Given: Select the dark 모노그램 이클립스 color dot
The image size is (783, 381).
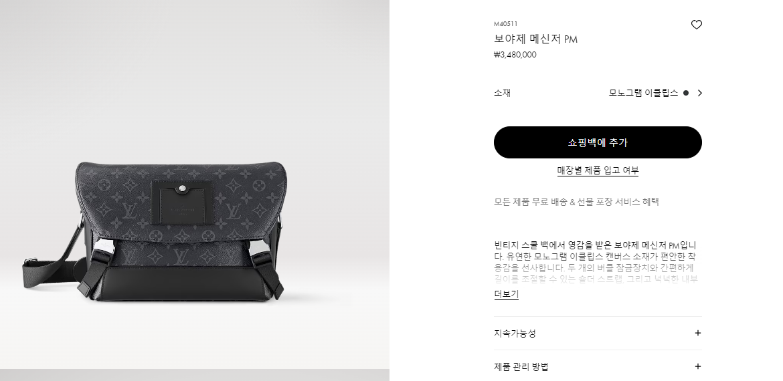Looking at the screenshot, I should point(685,93).
